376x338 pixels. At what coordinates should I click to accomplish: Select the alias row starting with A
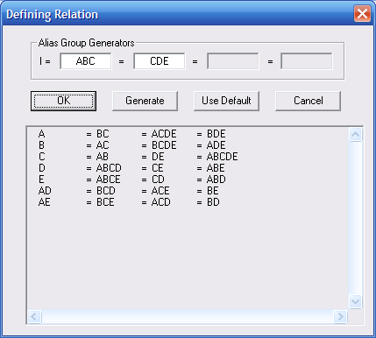pyautogui.click(x=131, y=134)
